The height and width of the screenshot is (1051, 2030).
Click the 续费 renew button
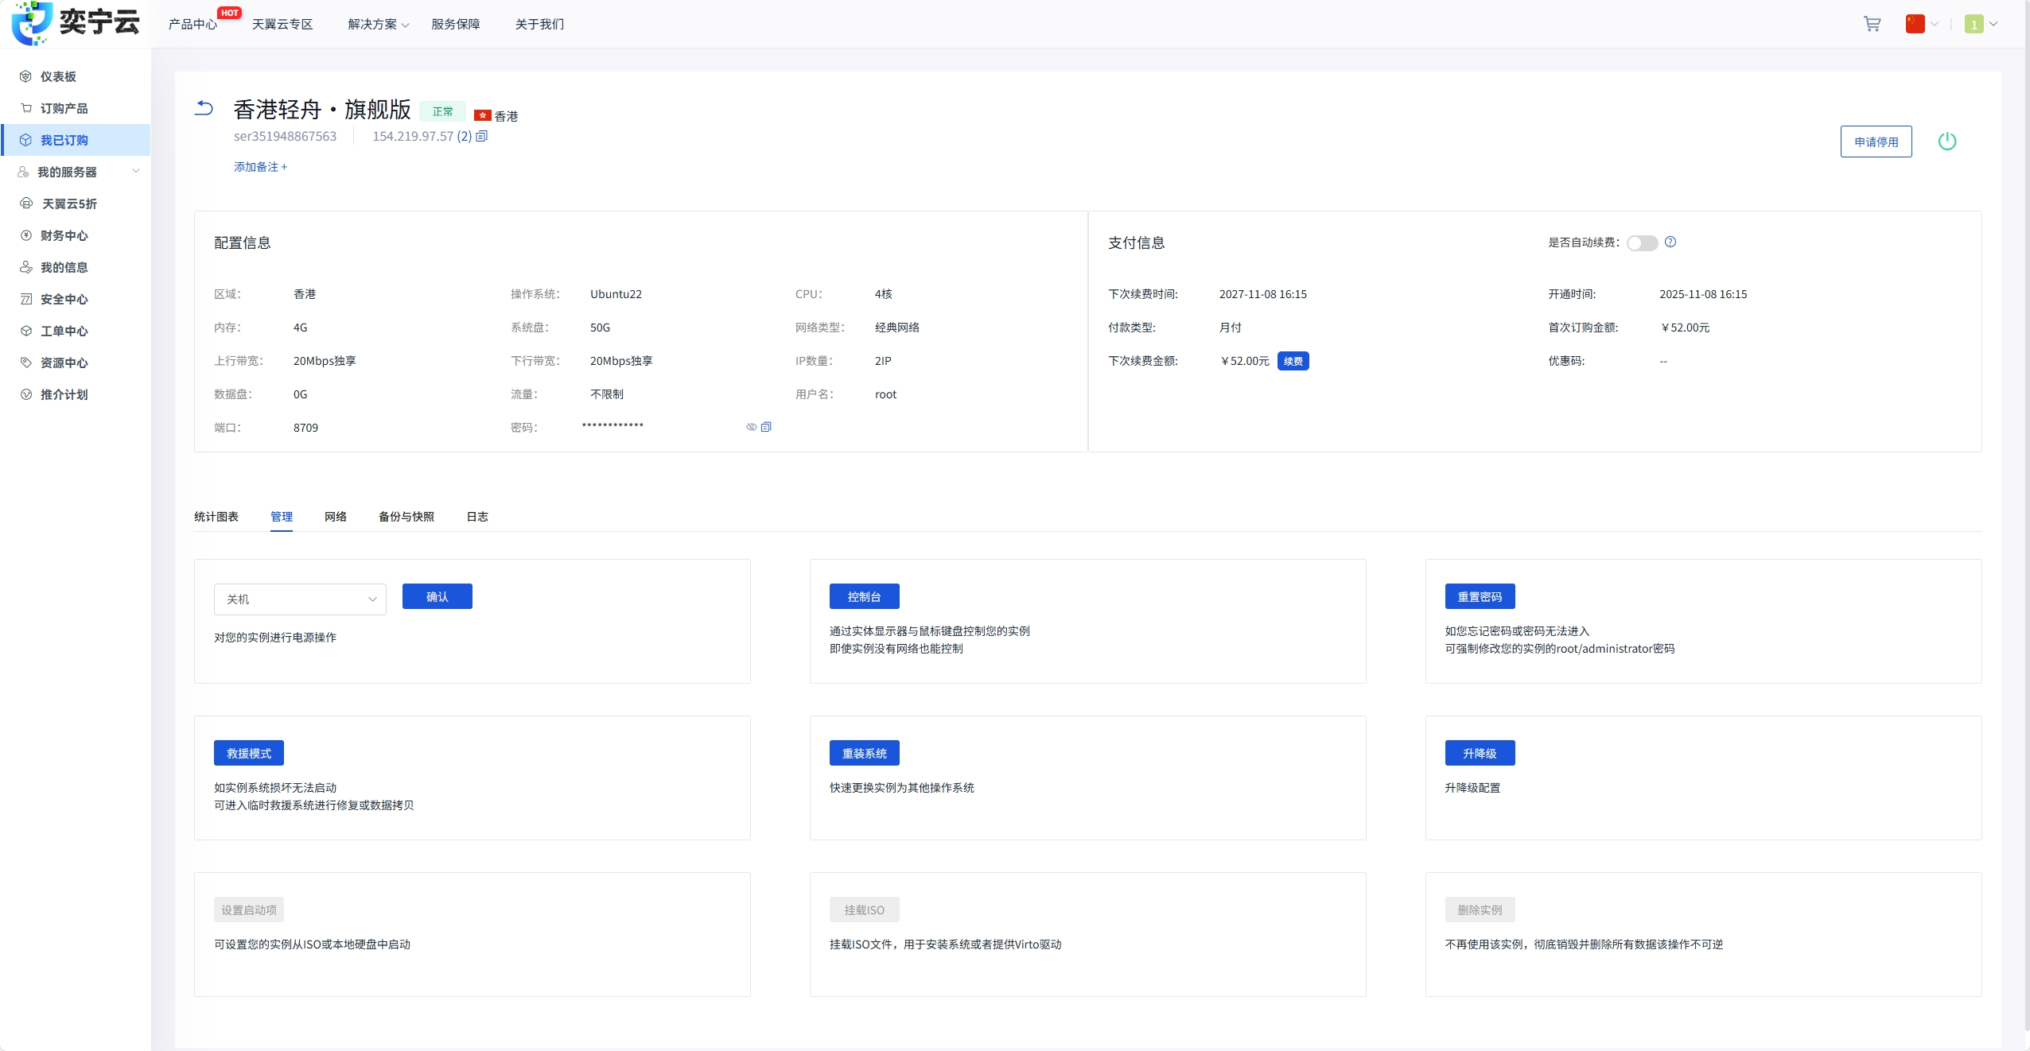1293,361
